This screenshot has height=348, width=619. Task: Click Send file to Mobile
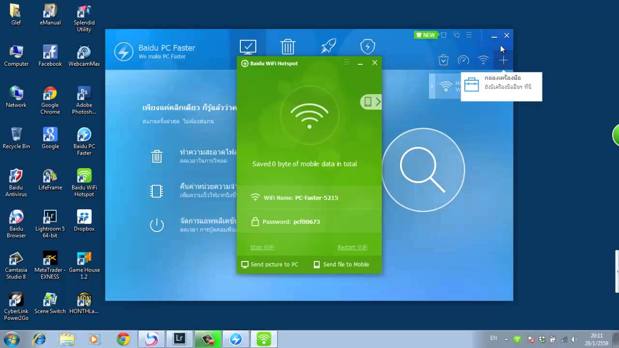coord(341,264)
